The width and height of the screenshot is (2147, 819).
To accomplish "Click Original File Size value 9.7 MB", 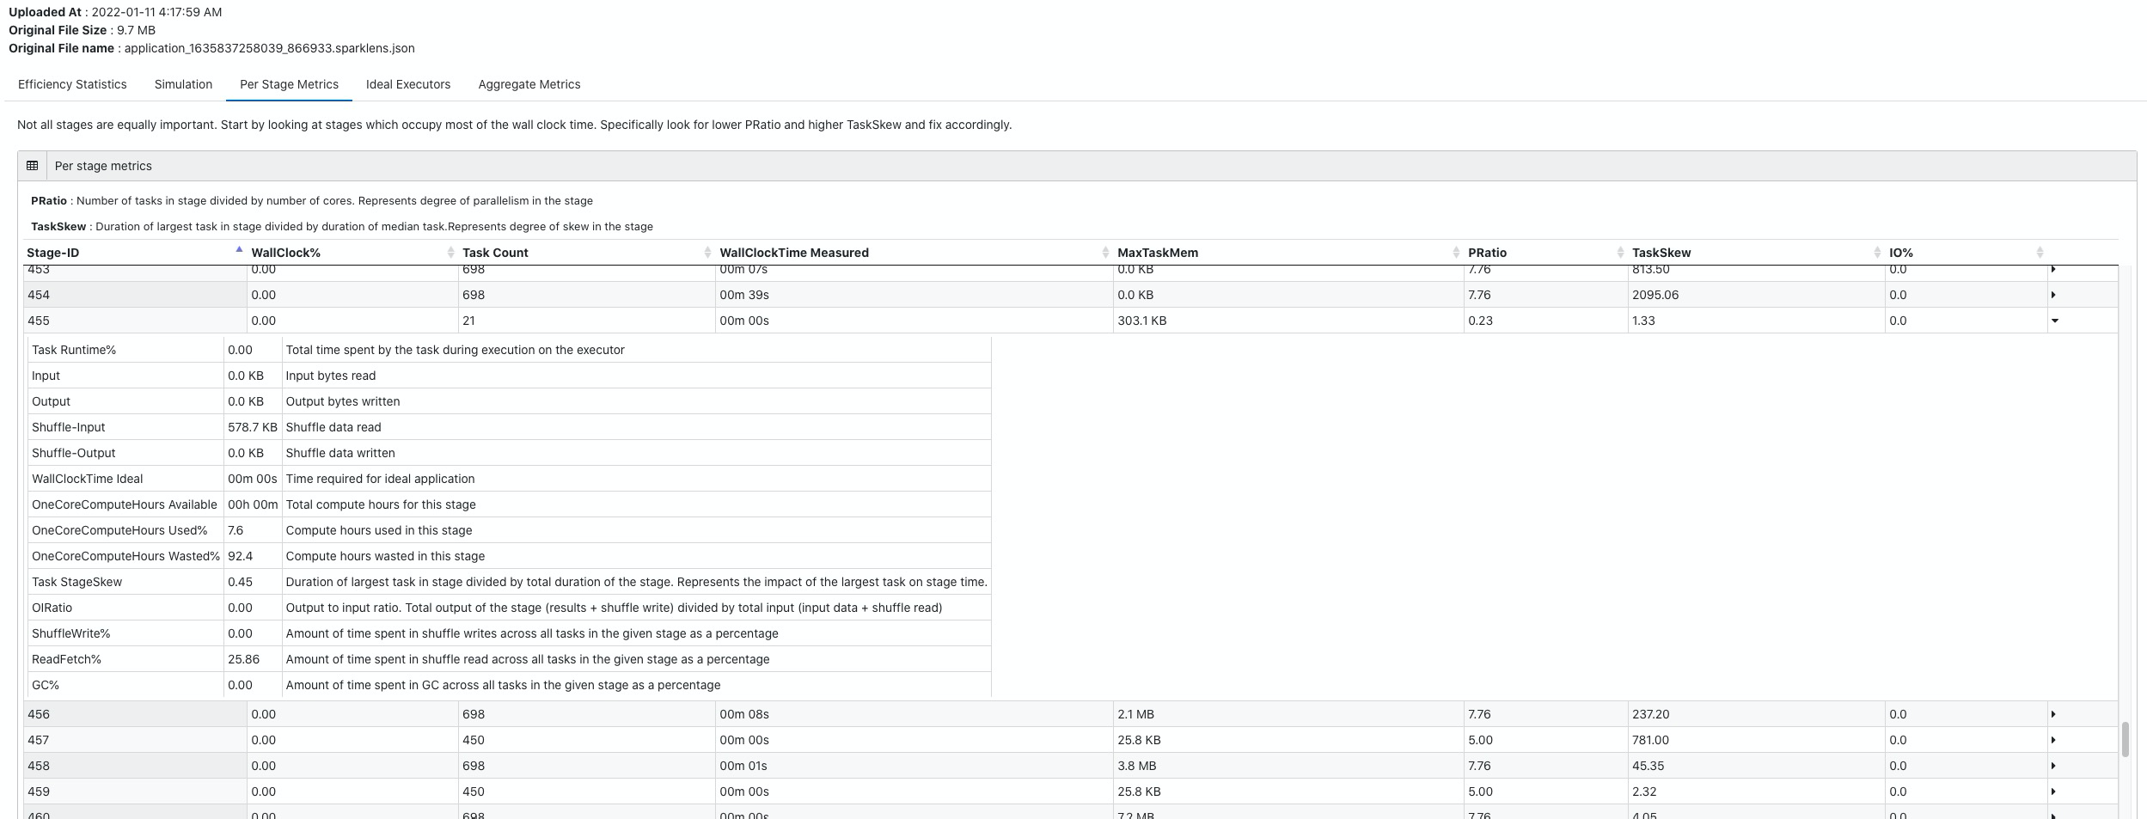I will [x=136, y=30].
